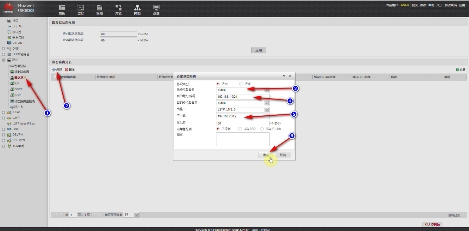Open the 策略 policy icon

coord(99,8)
